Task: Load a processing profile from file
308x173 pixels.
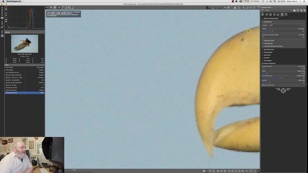Action: [x=294, y=11]
